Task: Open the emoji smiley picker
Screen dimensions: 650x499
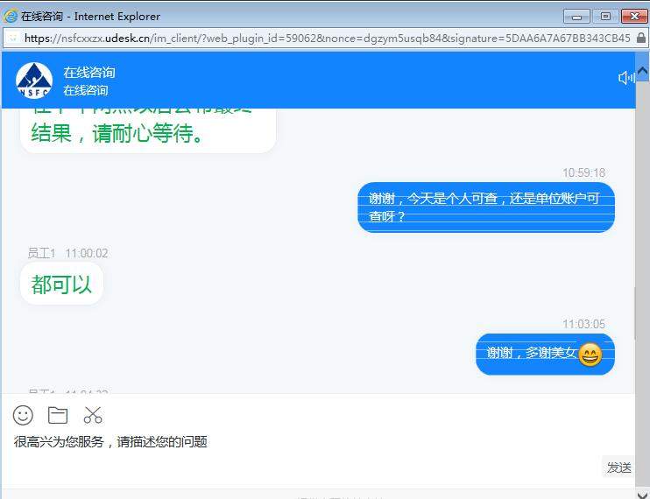Action: coord(23,415)
